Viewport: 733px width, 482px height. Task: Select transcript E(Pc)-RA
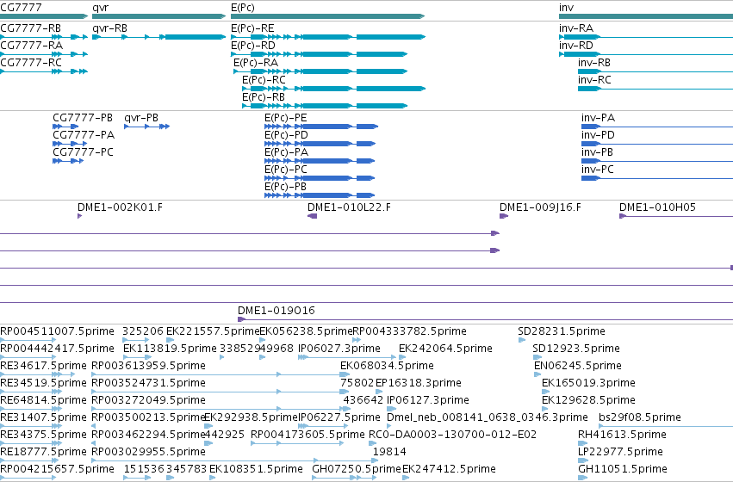[x=256, y=63]
